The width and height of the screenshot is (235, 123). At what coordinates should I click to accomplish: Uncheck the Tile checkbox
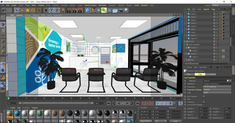pos(204,99)
